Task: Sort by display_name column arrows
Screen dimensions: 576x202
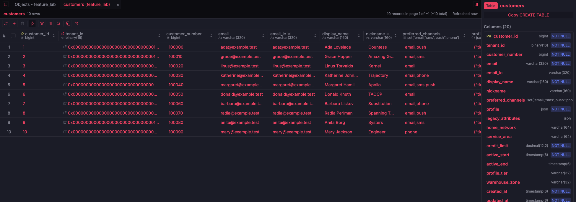Action: [x=359, y=36]
